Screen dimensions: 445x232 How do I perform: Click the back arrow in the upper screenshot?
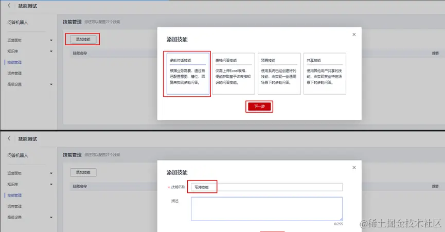[x=9, y=5]
